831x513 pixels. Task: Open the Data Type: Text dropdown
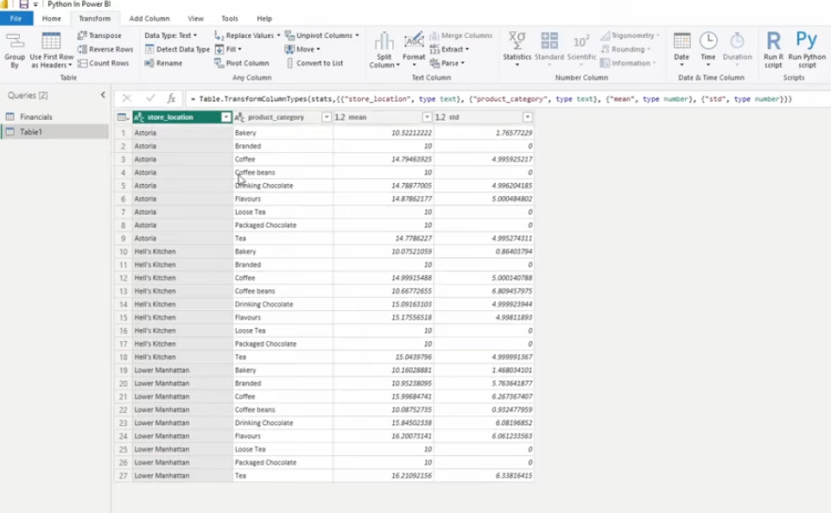171,35
